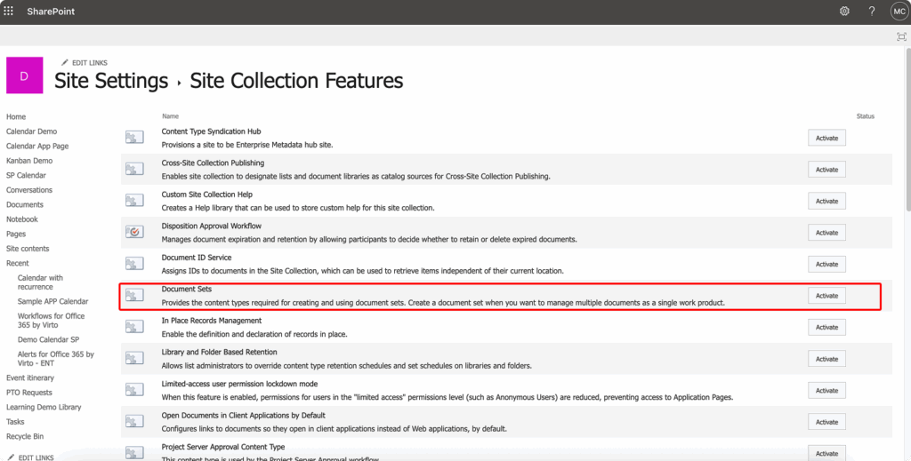The height and width of the screenshot is (461, 911).
Task: Activate Library and Folder Based Retention
Action: point(826,359)
